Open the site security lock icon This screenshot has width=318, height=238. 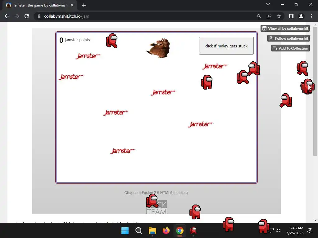pos(39,16)
